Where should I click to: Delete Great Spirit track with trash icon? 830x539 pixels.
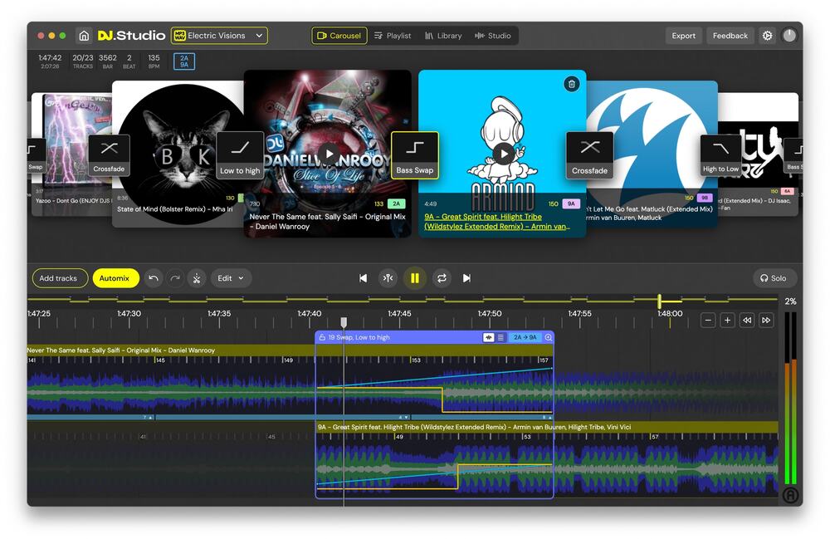click(x=571, y=84)
